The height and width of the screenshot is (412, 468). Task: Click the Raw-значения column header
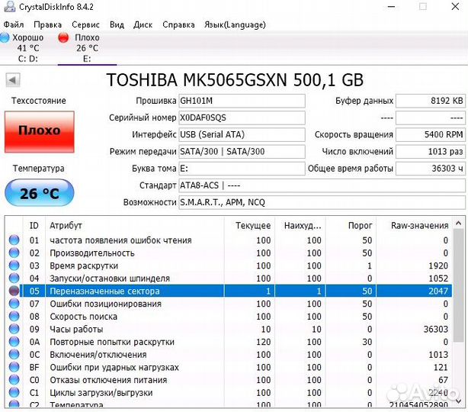(x=415, y=226)
